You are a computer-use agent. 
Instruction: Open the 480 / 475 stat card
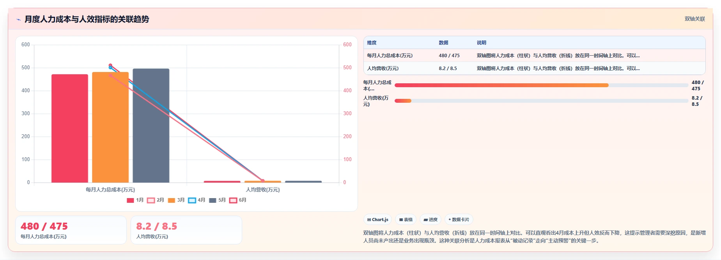pos(71,230)
